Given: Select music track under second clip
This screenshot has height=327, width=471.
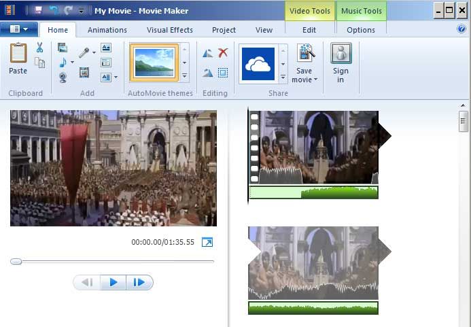Looking at the screenshot, I should tap(313, 308).
